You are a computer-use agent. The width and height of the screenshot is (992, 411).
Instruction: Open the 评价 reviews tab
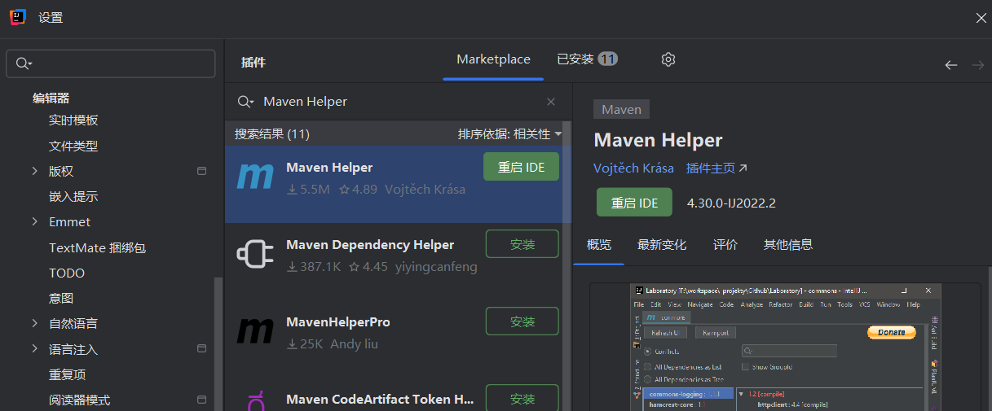(725, 244)
